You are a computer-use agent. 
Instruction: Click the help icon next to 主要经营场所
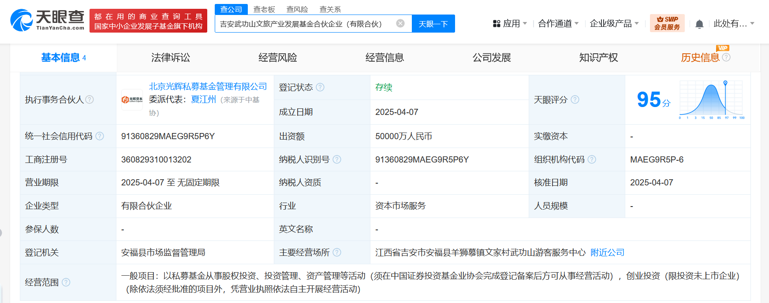337,252
